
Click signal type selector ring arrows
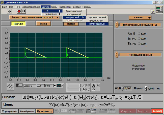(117, 25)
